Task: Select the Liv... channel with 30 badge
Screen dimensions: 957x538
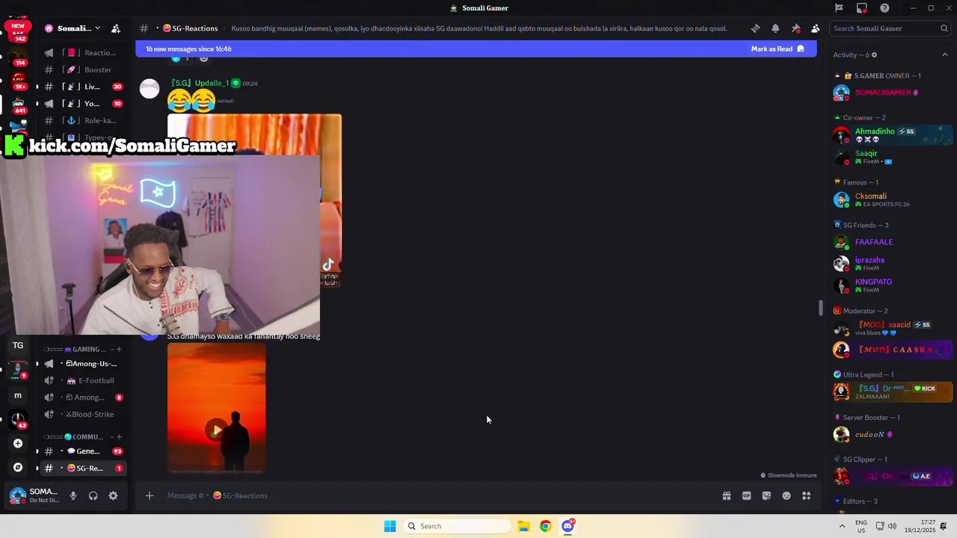Action: (x=83, y=87)
